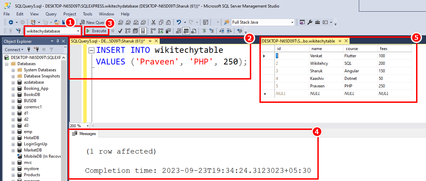
Task: Click the Flutter course cell
Action: pos(360,56)
